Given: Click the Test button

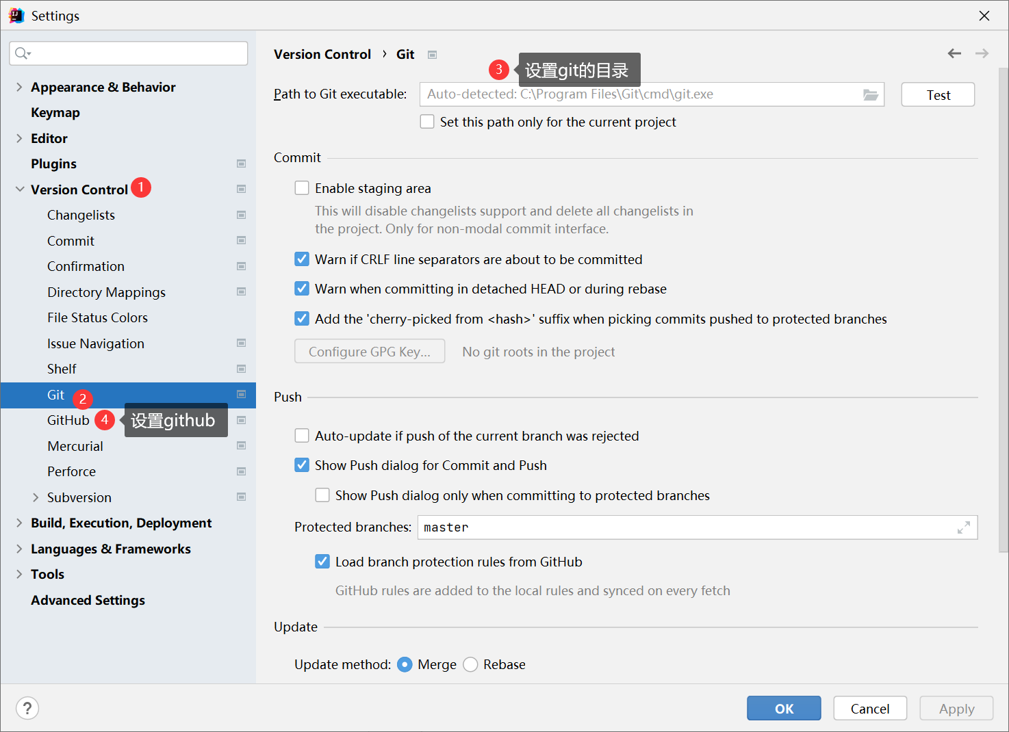Looking at the screenshot, I should tap(938, 94).
